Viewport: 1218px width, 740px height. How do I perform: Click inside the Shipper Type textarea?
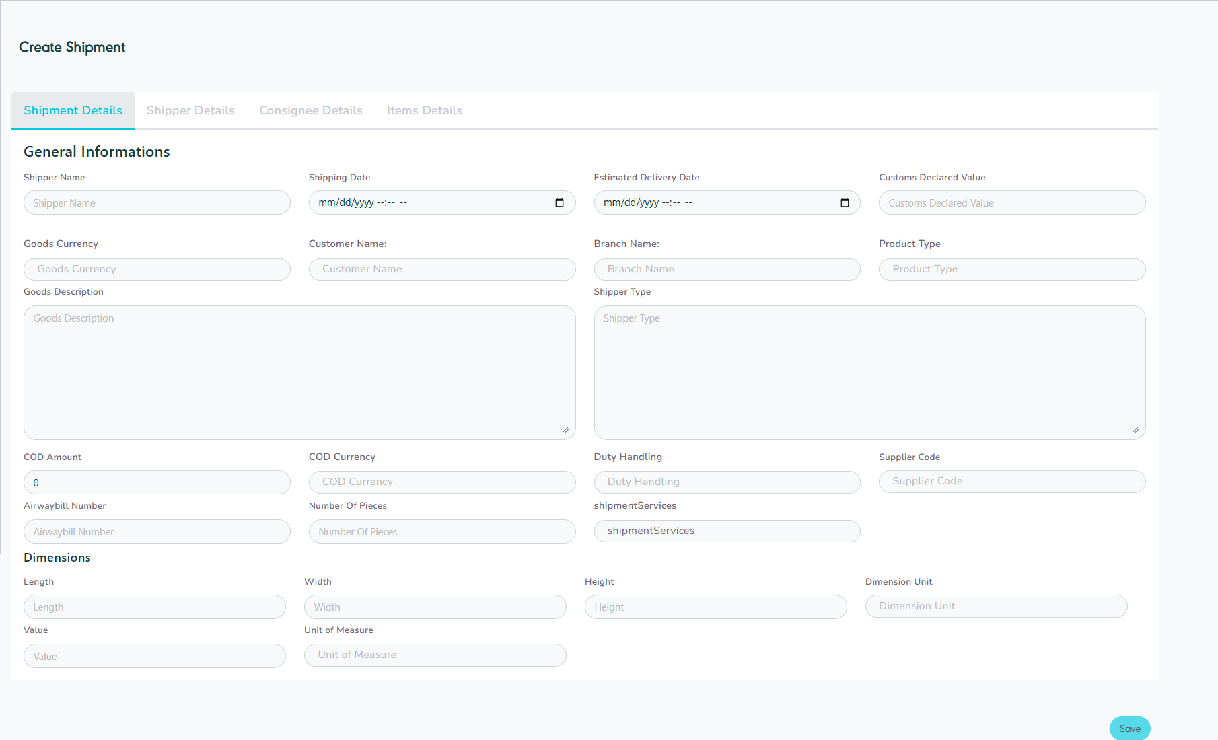pyautogui.click(x=869, y=373)
